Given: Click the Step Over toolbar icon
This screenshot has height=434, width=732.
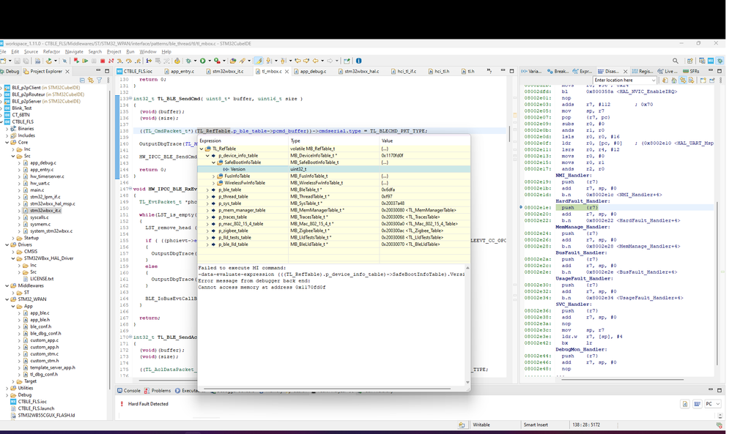Looking at the screenshot, I should (129, 61).
